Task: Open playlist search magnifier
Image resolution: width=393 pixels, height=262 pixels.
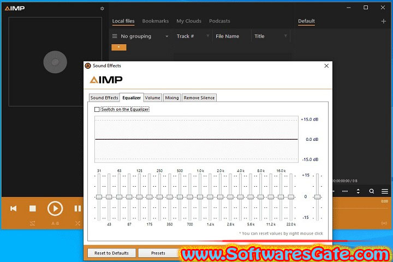Action: [372, 191]
